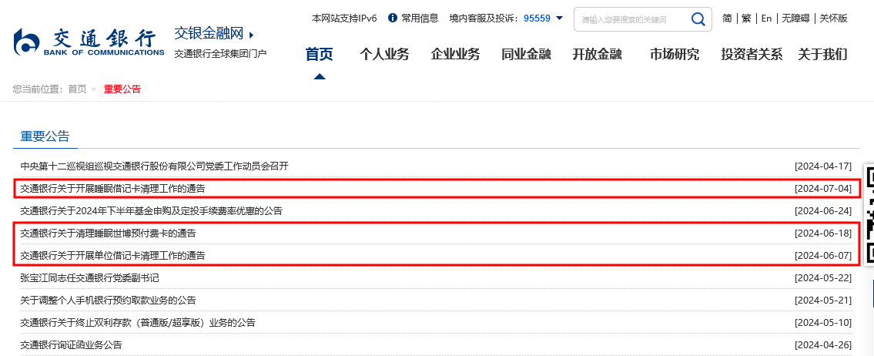The image size is (874, 356).
Task: Select the 重要公告 section tab
Action: coord(45,136)
